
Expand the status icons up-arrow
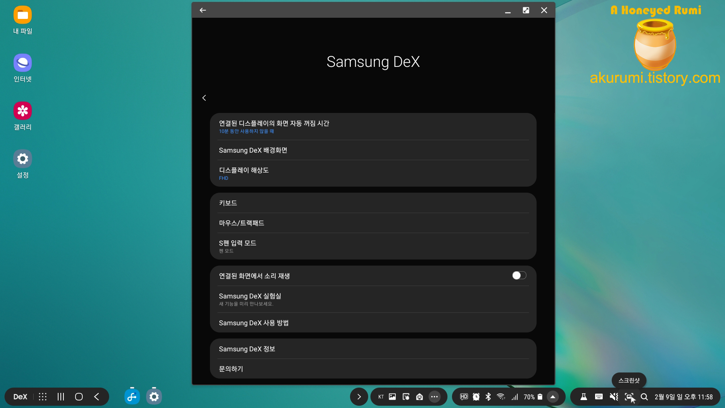[x=552, y=397]
